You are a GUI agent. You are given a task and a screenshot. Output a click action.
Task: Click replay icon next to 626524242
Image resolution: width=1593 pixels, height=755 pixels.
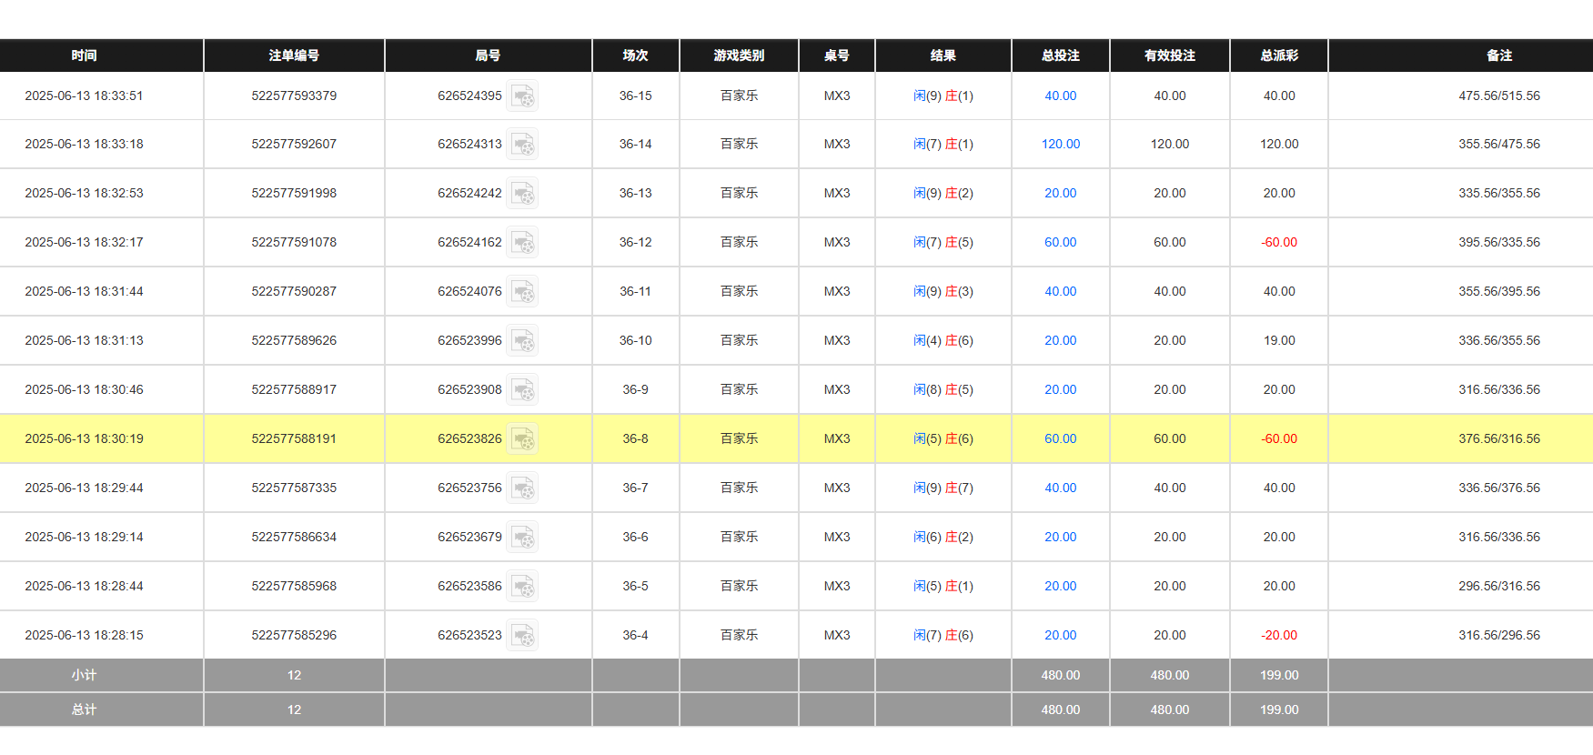click(x=522, y=194)
